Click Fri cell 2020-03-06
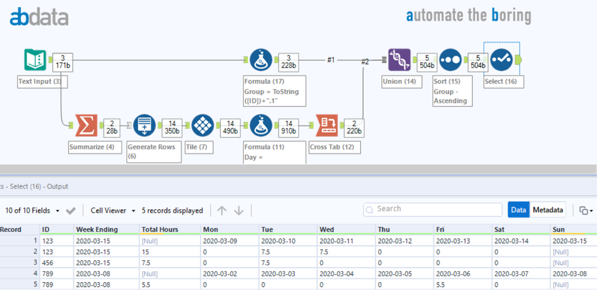Screen dimensions: 597x291 [463, 274]
